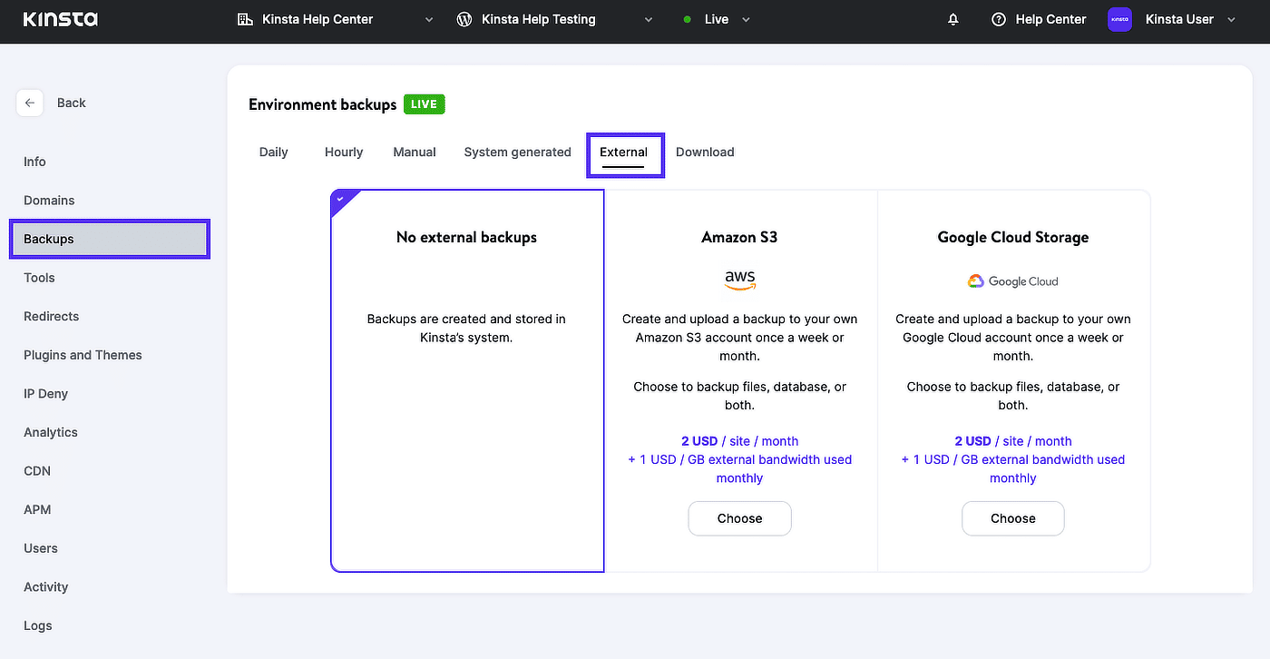This screenshot has height=659, width=1270.
Task: Click the Help Center question mark icon
Action: coord(999,19)
